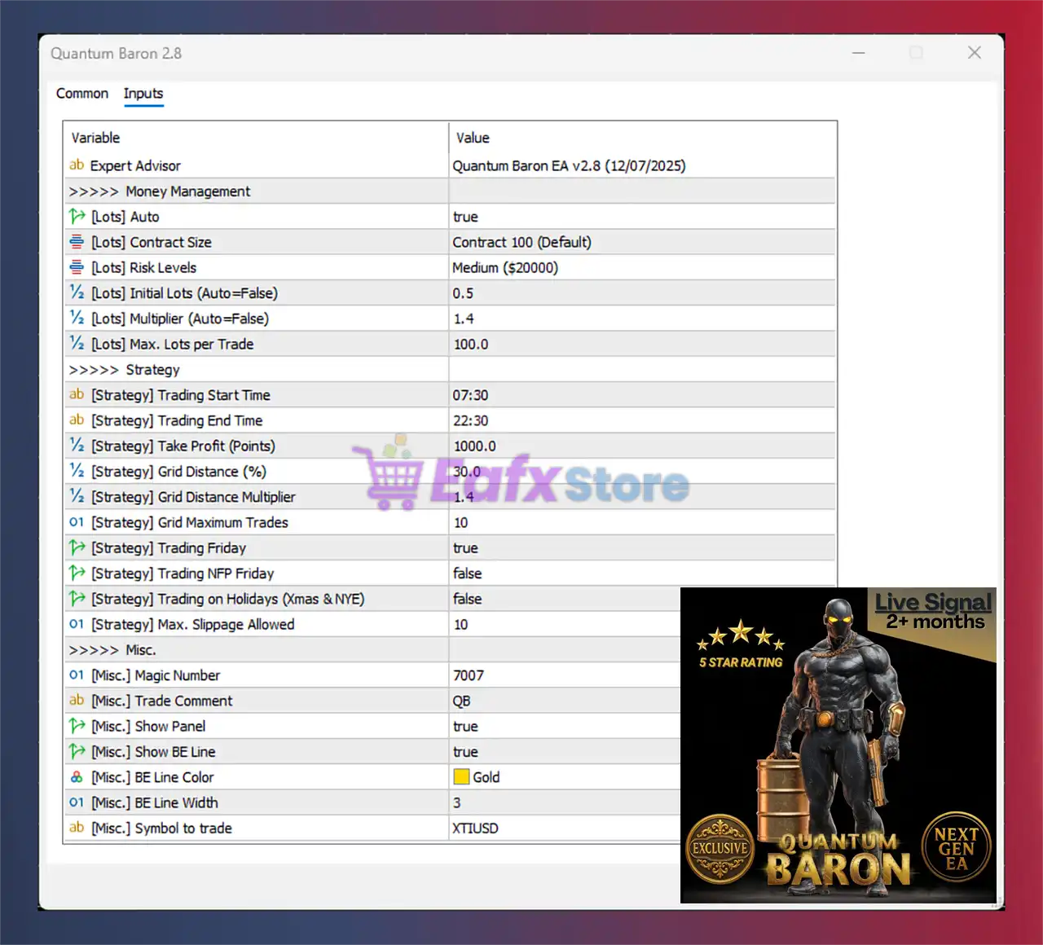Click the color icon beside BE Line Color
The height and width of the screenshot is (945, 1043).
pyautogui.click(x=77, y=777)
